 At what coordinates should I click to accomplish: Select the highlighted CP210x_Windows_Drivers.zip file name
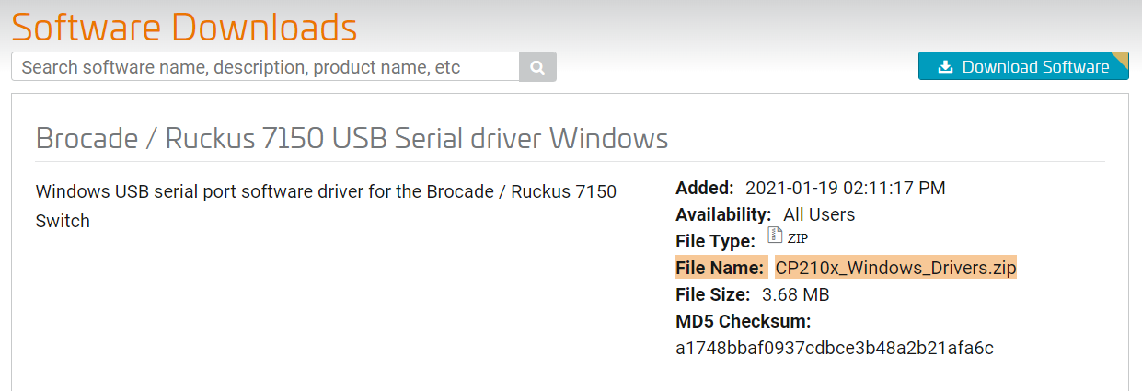click(x=895, y=268)
